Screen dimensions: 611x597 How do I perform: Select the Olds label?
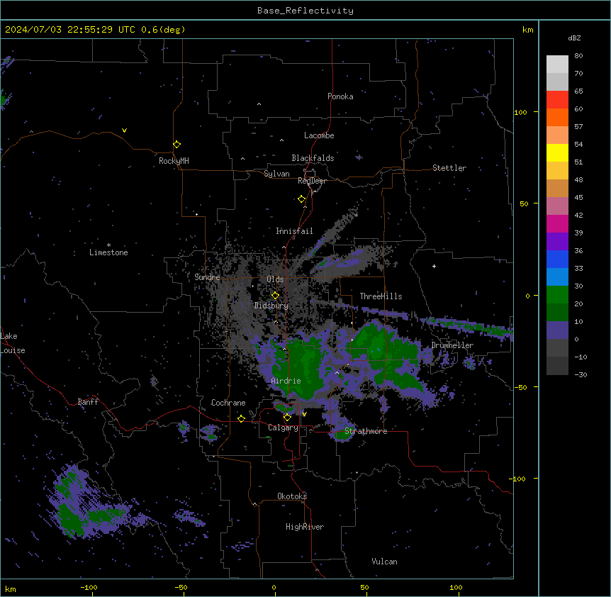pos(275,279)
